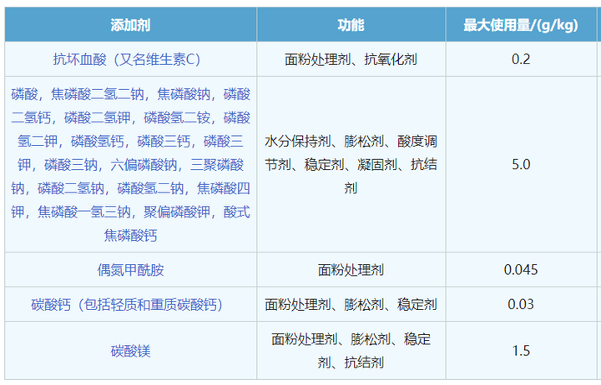Click the 添加剂 column header

coord(131,24)
